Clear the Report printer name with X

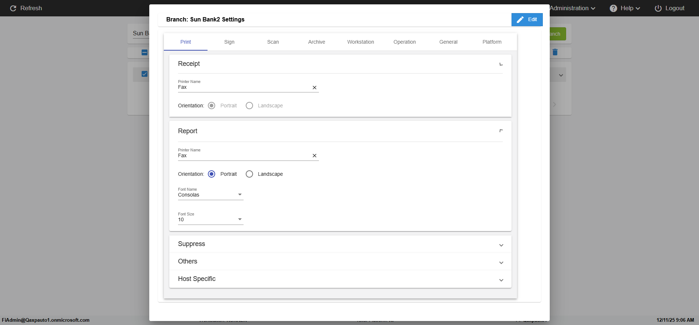point(315,156)
